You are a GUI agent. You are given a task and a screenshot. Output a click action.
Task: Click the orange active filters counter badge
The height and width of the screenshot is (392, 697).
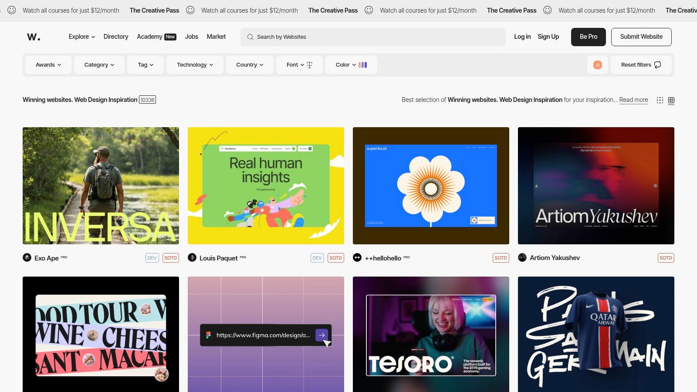pos(598,65)
